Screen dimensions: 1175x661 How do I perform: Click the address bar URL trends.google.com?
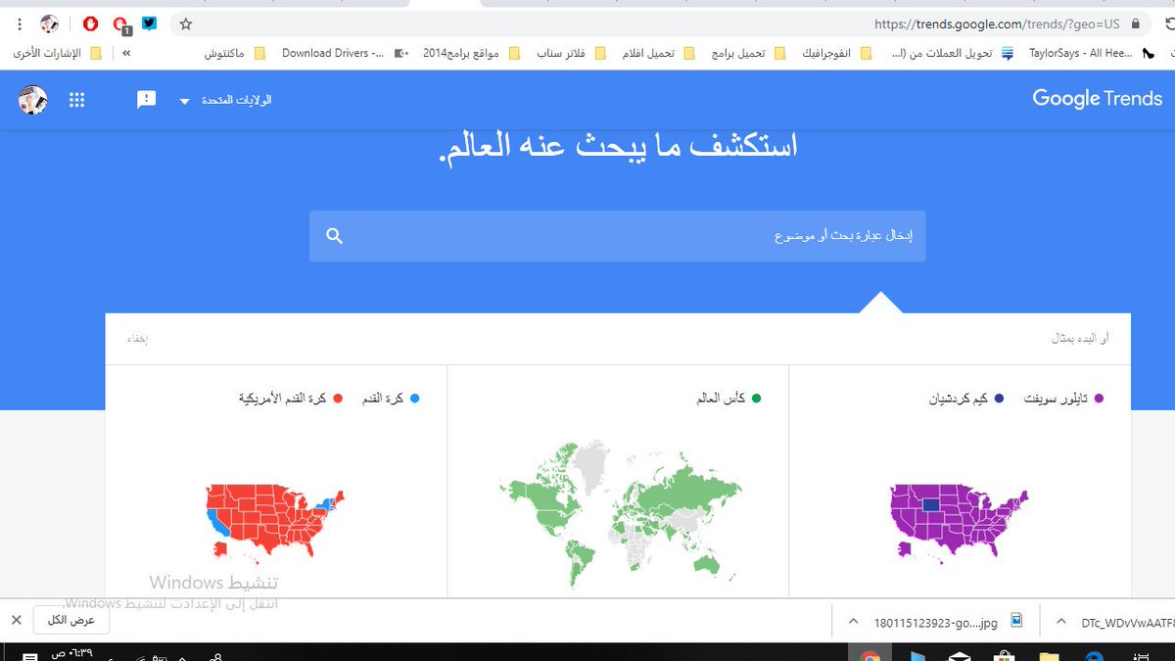pyautogui.click(x=997, y=24)
